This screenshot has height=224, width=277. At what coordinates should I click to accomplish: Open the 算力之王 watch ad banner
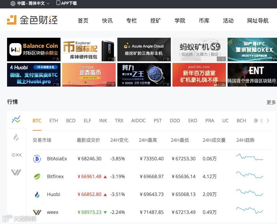(x=144, y=75)
